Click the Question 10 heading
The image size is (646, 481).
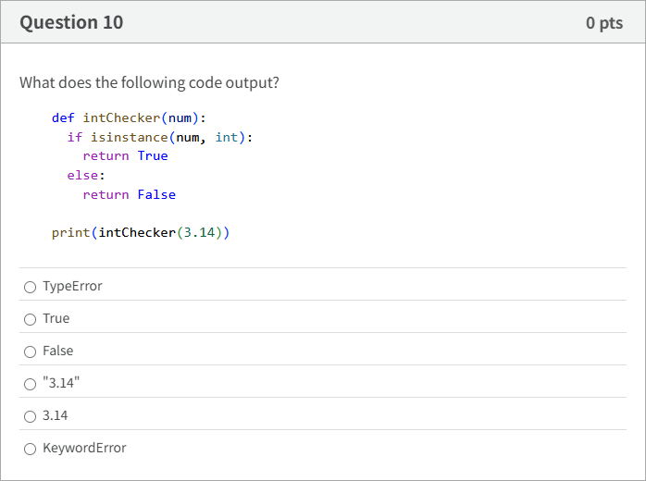(x=71, y=22)
